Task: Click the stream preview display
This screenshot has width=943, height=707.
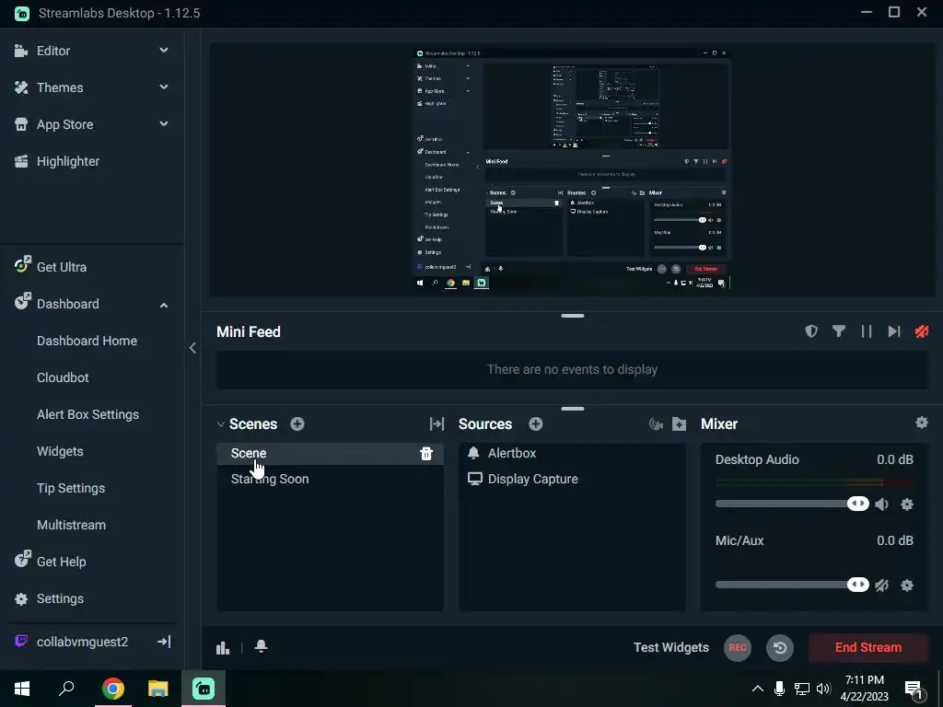Action: pos(572,168)
